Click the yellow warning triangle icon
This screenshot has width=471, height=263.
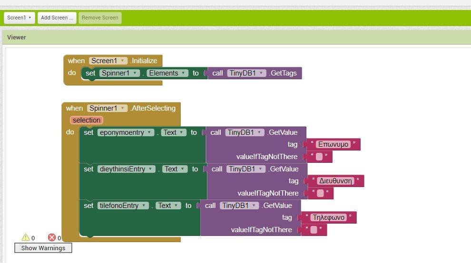click(26, 237)
